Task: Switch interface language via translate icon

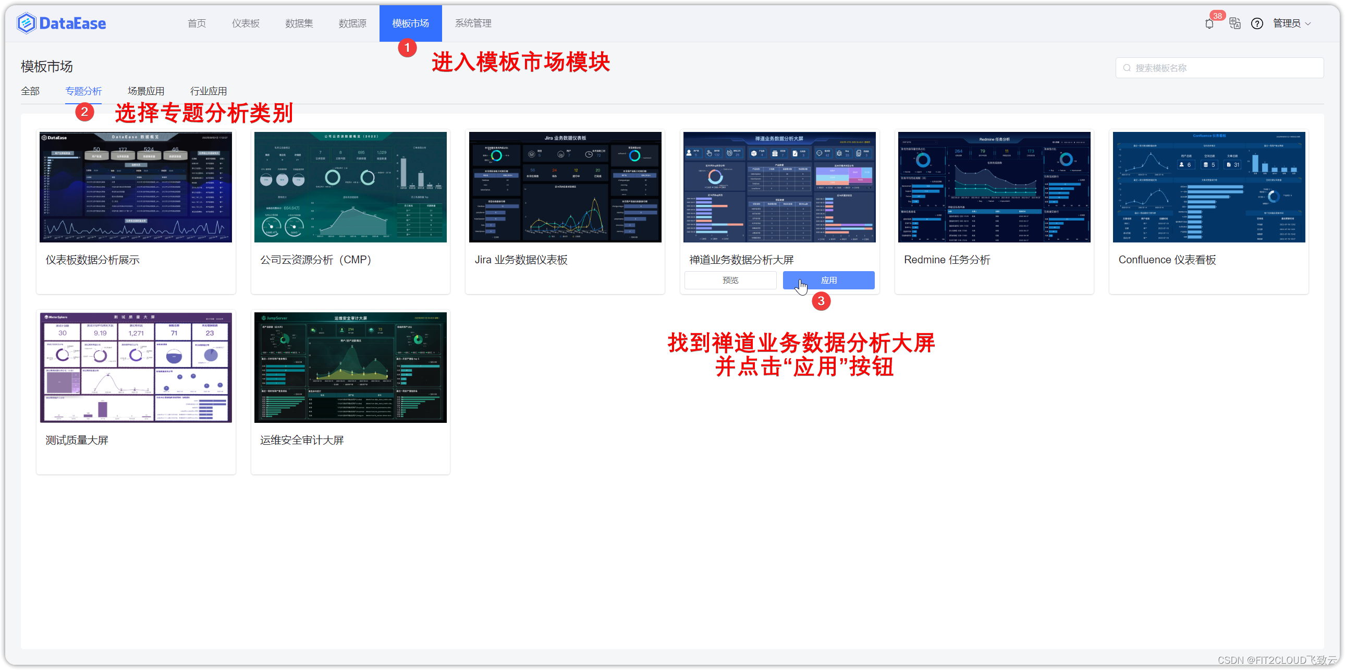Action: pos(1234,23)
